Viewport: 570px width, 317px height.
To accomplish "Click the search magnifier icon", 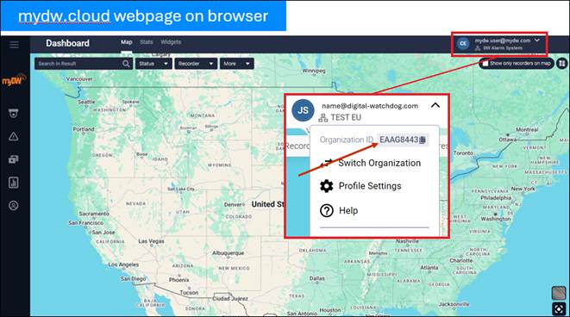I will [126, 64].
